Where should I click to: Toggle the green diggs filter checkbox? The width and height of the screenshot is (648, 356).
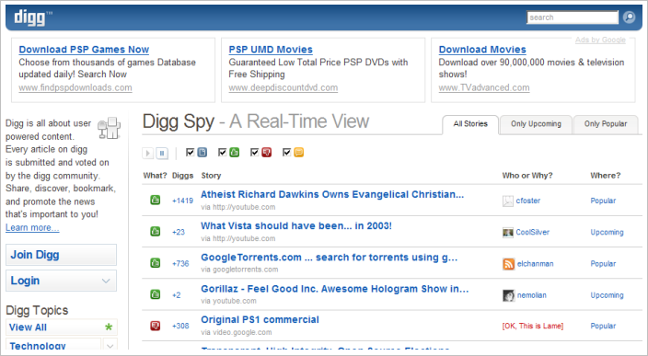pyautogui.click(x=223, y=153)
